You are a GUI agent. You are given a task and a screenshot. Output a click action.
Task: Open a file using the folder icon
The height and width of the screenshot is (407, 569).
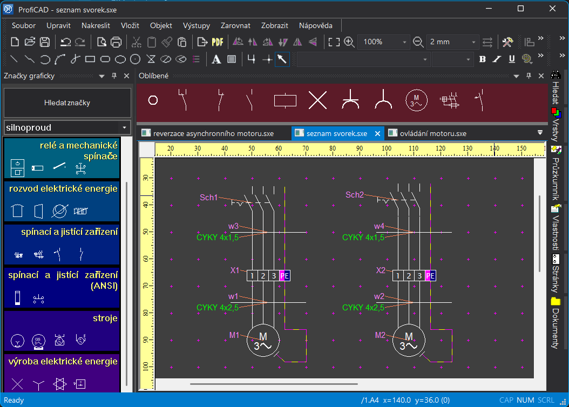pyautogui.click(x=30, y=42)
